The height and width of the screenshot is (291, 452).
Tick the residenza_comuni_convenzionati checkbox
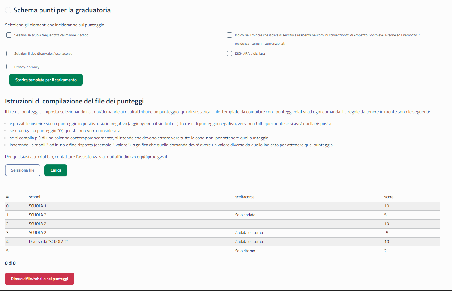(230, 35)
